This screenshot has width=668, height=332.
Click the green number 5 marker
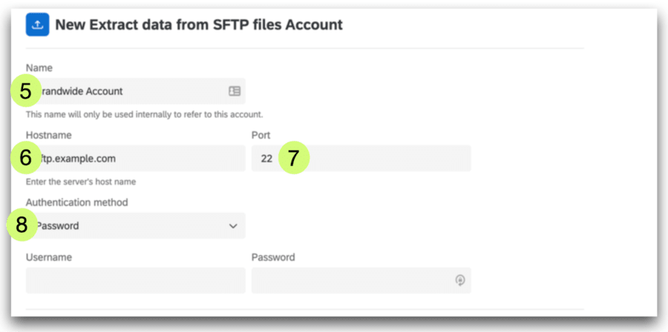click(26, 92)
